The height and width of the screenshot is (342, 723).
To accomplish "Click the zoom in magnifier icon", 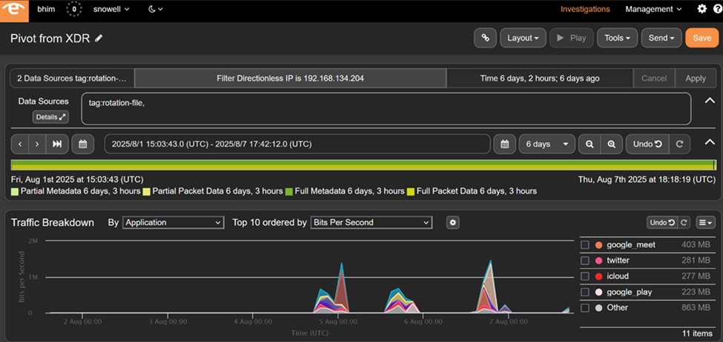I will coord(610,144).
